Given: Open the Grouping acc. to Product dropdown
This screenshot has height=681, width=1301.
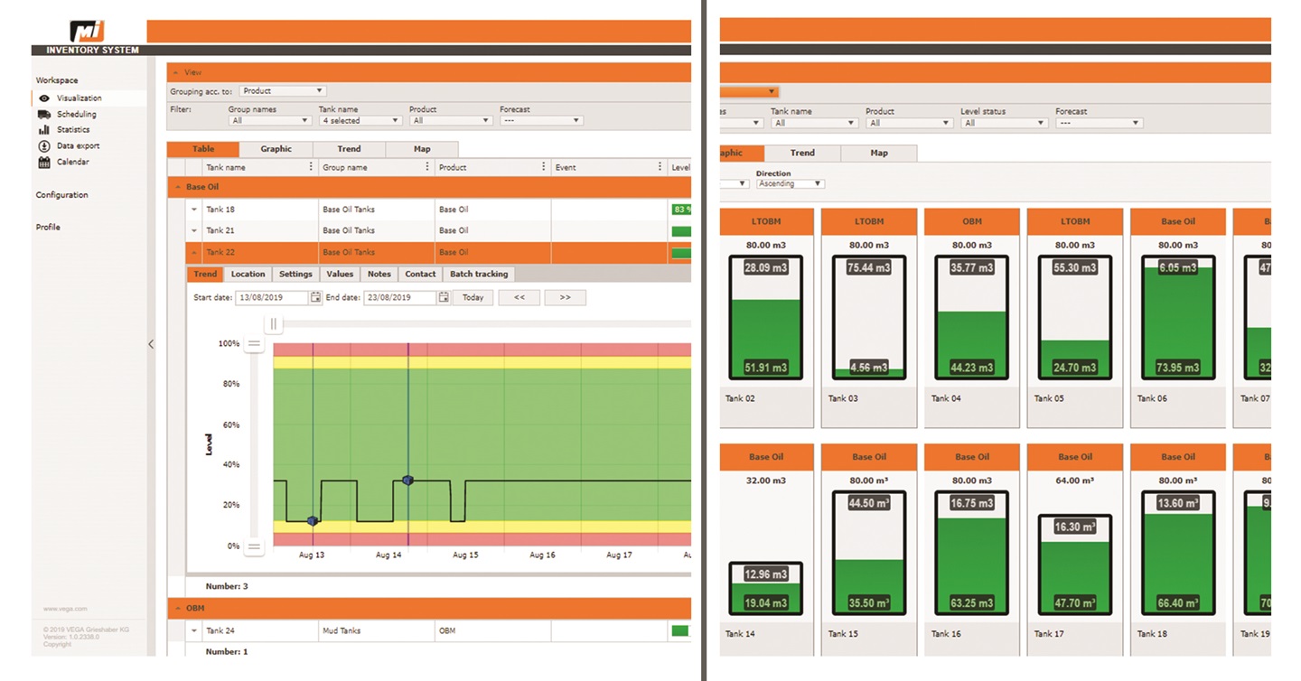Looking at the screenshot, I should tap(283, 91).
